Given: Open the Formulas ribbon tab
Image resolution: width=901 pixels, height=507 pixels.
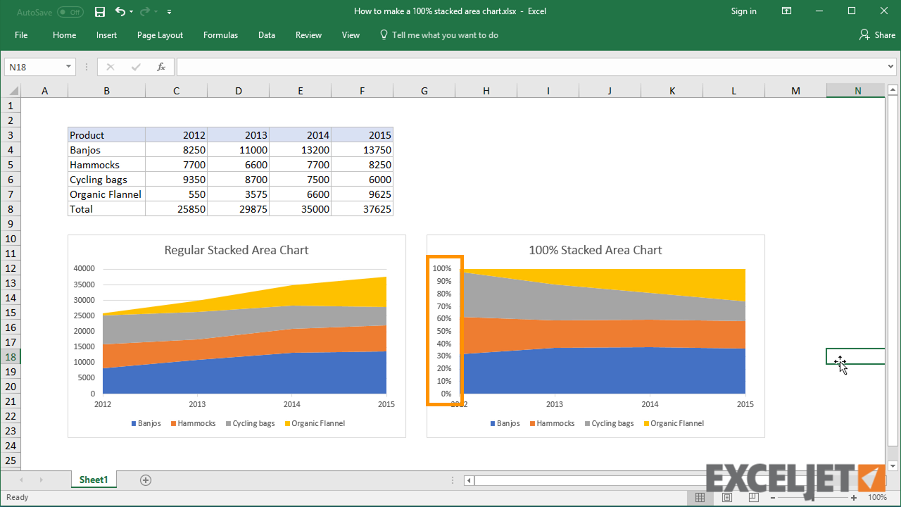Looking at the screenshot, I should pos(220,35).
